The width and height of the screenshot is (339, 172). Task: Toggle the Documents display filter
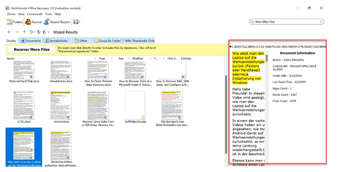(x=31, y=41)
